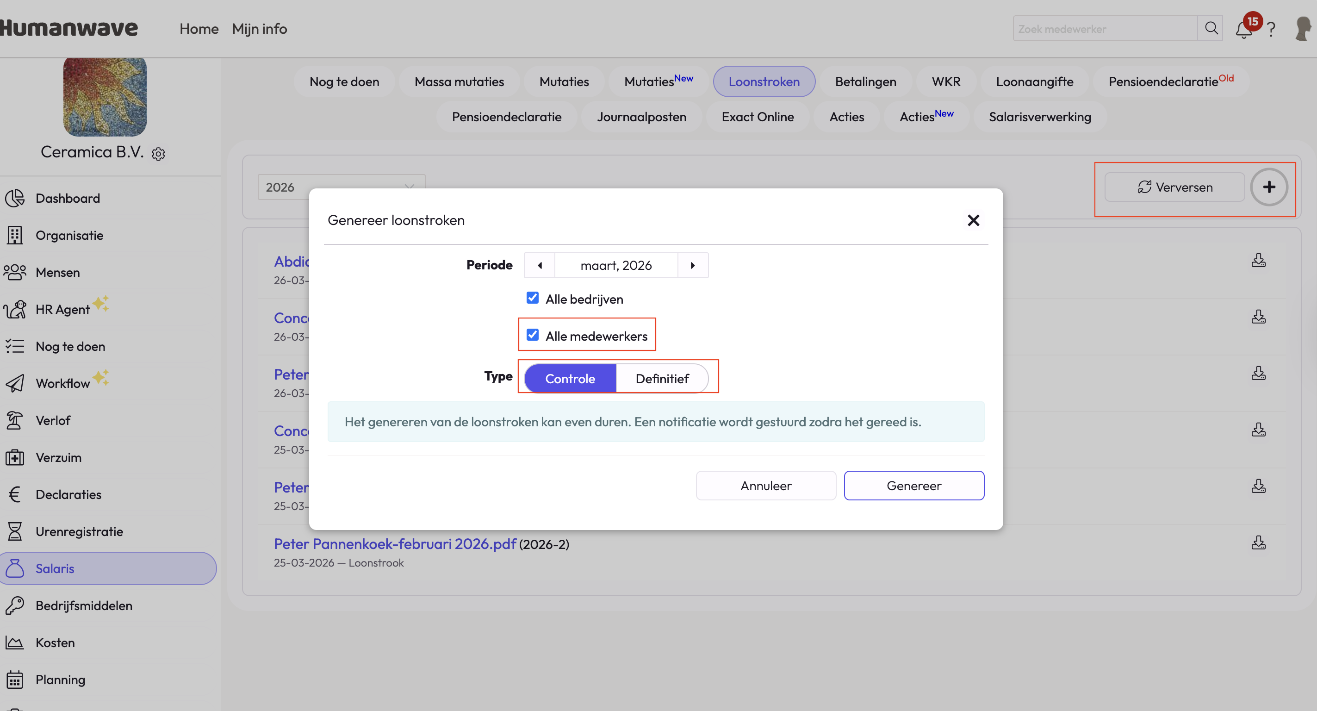The width and height of the screenshot is (1317, 711).
Task: Go to next period arrow
Action: [x=692, y=266]
